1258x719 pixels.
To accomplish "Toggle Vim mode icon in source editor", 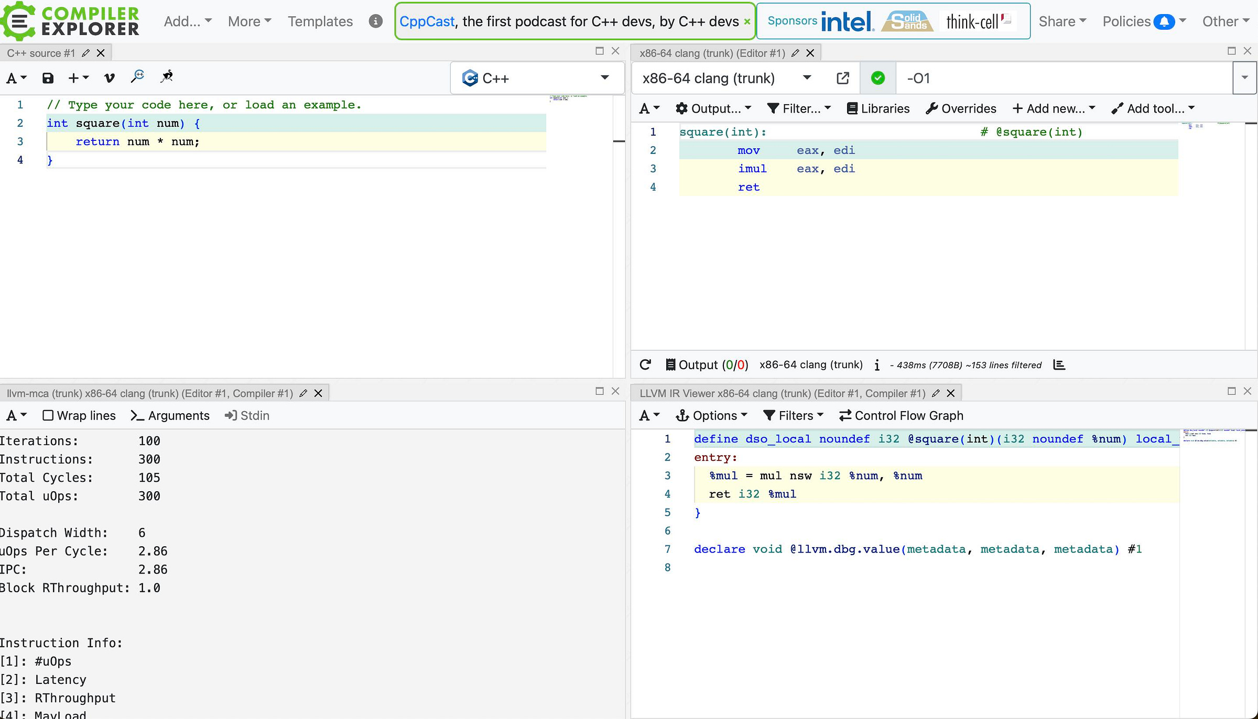I will pos(109,78).
